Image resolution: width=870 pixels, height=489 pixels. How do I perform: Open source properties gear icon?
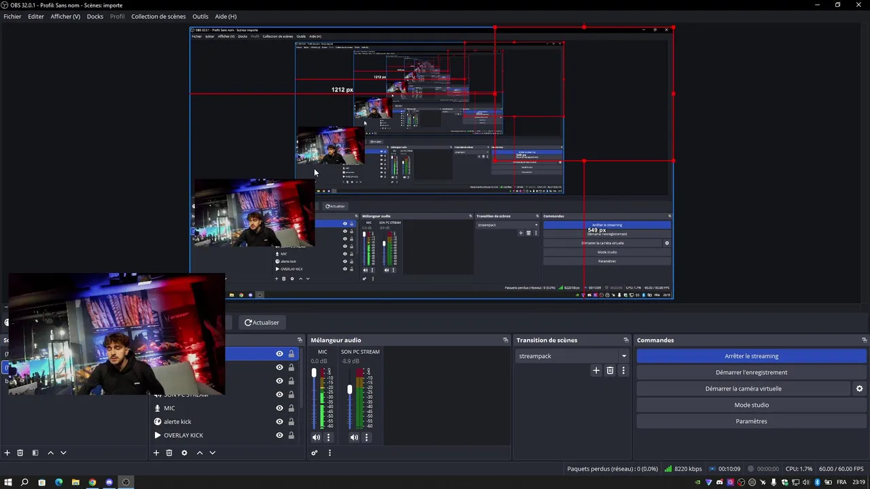click(x=184, y=453)
